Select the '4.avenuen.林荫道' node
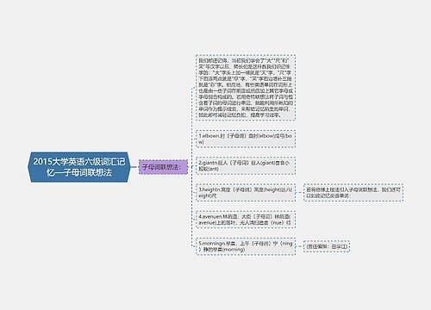Screen dimensions: 431x310 246,220
